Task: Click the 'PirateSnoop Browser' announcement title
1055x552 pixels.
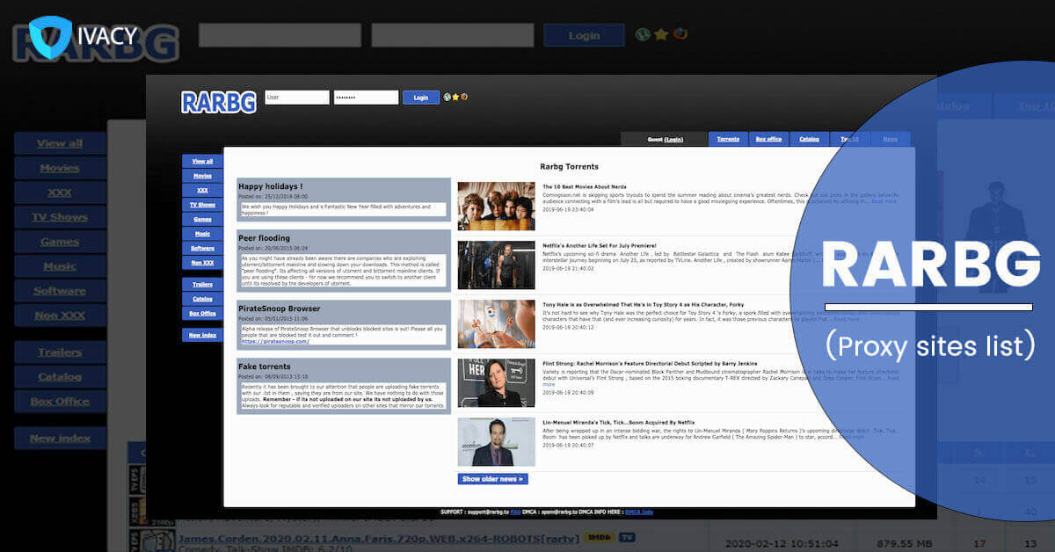Action: [x=280, y=309]
